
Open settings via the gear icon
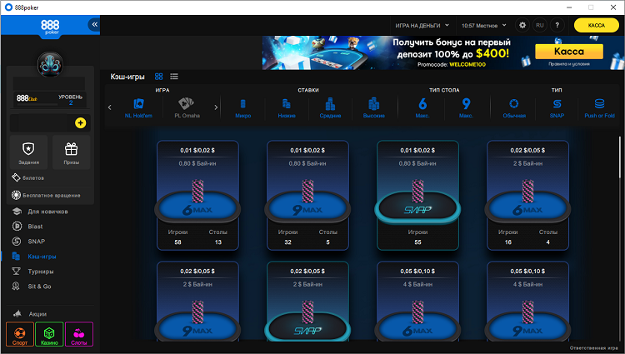tap(522, 26)
